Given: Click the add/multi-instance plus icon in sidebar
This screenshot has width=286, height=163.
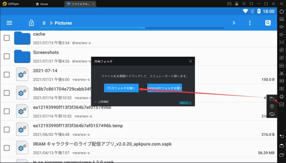Looking at the screenshot, I should click(282, 58).
